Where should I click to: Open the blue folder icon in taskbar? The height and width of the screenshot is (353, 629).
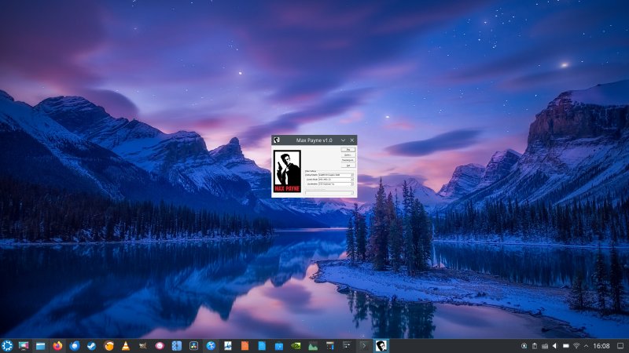pos(279,346)
